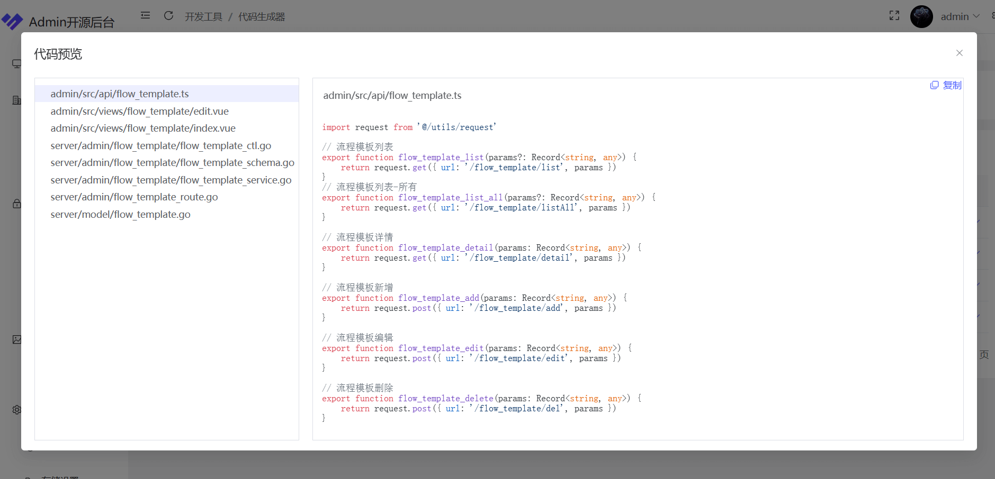Viewport: 995px width, 479px height.
Task: Toggle the sidebar collapse icon
Action: click(x=145, y=16)
